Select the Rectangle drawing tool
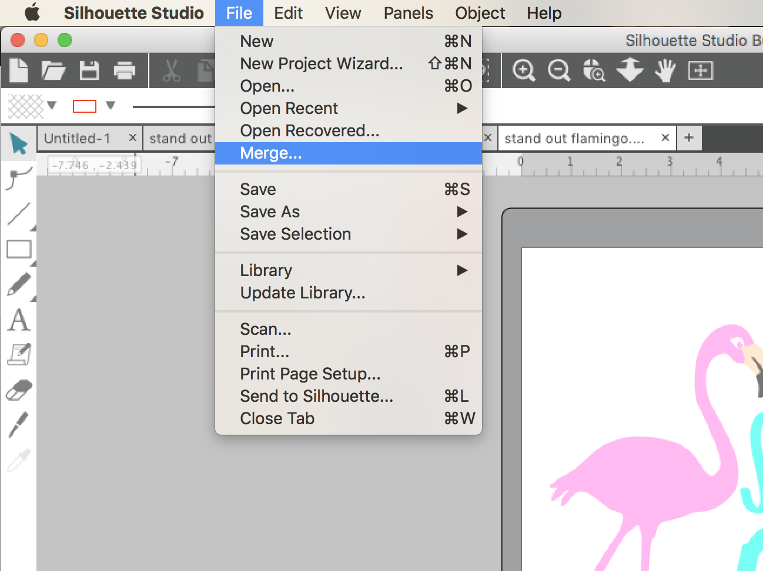The width and height of the screenshot is (763, 571). click(x=19, y=249)
